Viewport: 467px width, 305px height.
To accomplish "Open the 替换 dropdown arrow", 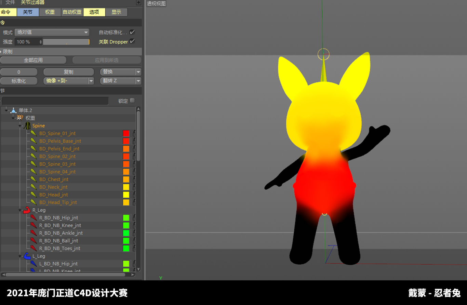I will click(x=138, y=72).
